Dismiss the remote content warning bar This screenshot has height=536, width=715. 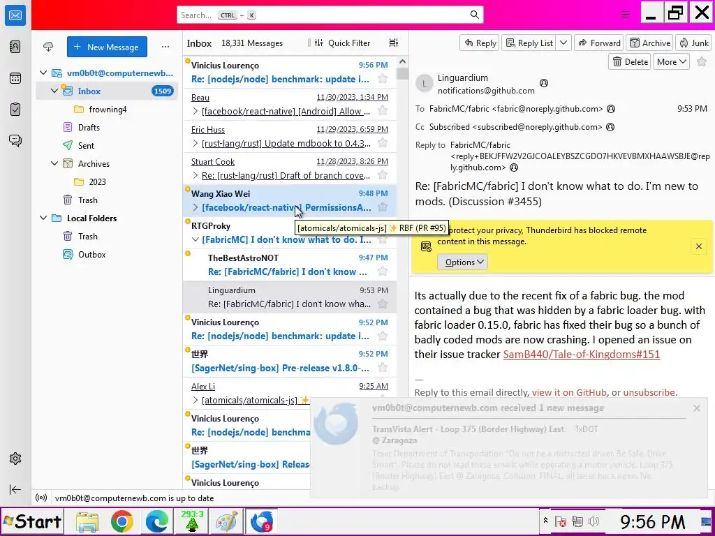(x=698, y=246)
